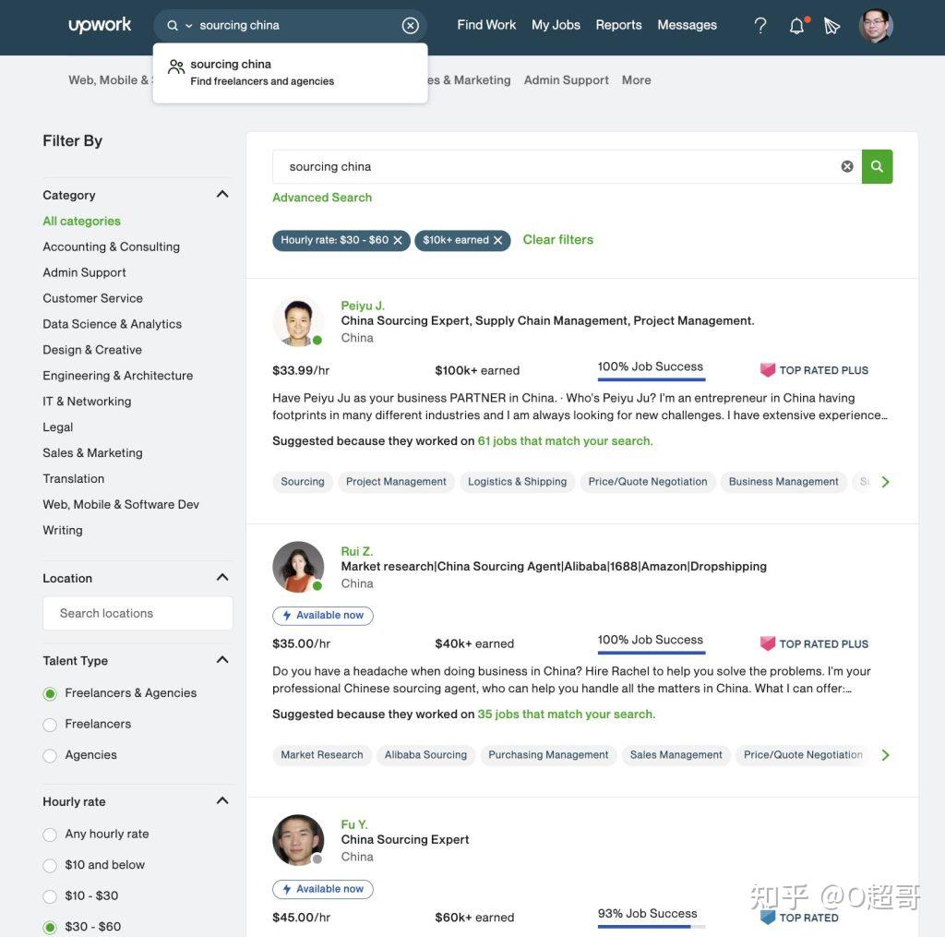Collapse the Hourly rate filter section
Screen dimensions: 945x937
[221, 800]
